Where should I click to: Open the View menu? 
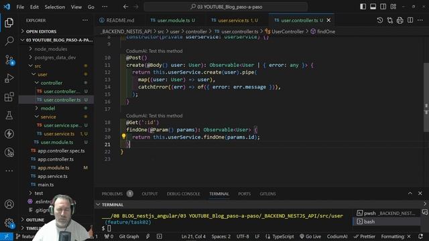point(76,7)
